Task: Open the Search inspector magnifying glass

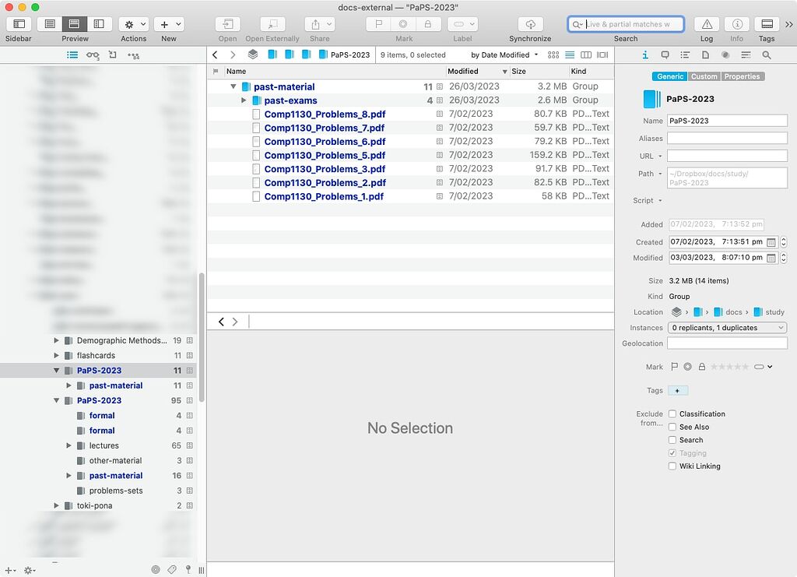Action: 767,55
